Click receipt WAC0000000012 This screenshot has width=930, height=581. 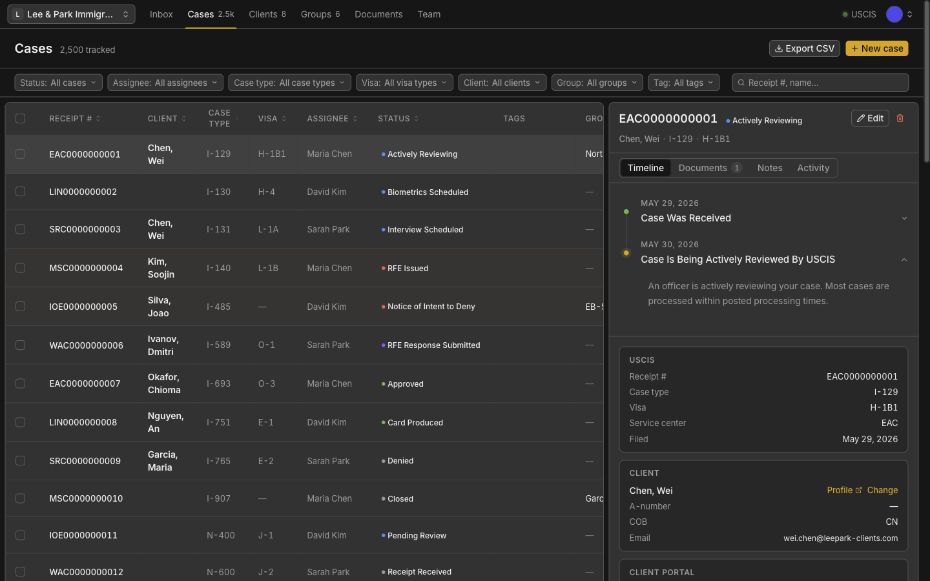tap(86, 572)
